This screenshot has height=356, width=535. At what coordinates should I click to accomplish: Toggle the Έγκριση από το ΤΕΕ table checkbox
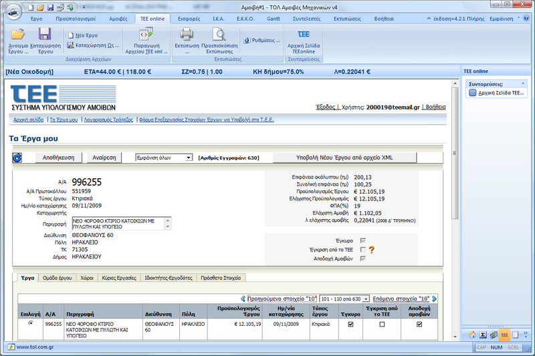[x=382, y=325]
